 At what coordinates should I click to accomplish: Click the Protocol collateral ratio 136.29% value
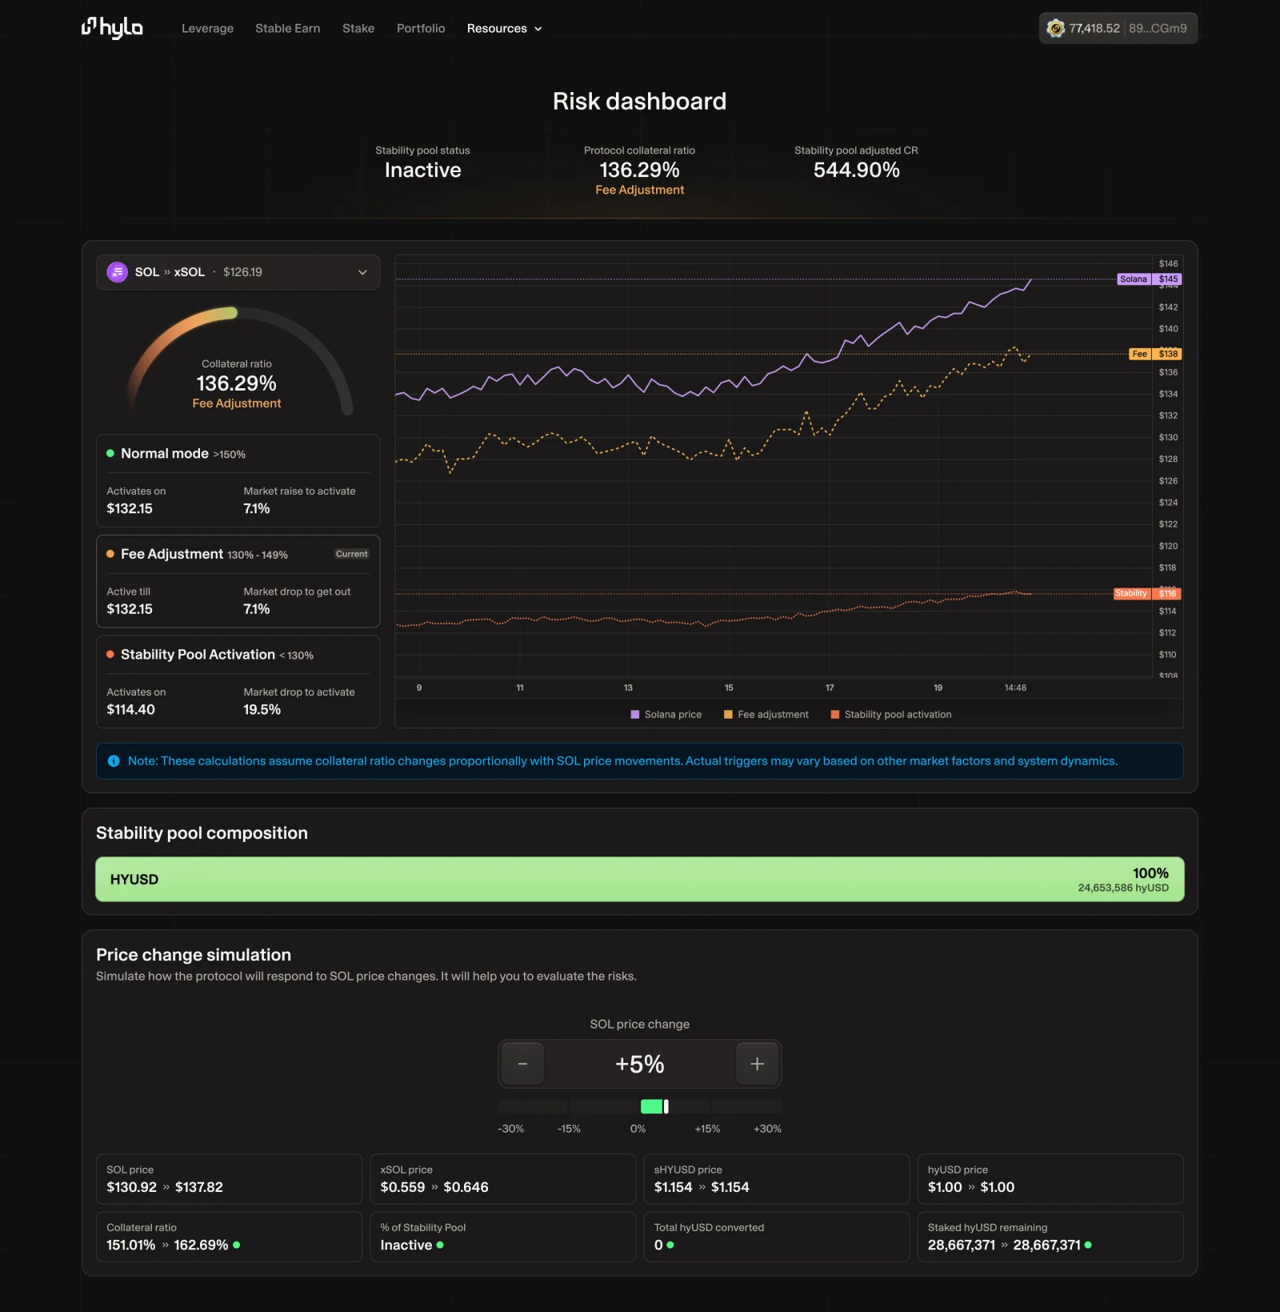[639, 170]
